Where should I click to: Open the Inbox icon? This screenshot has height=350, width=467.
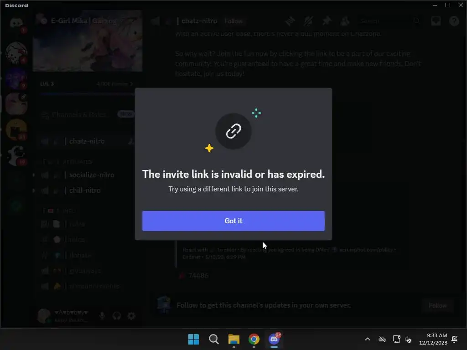click(x=436, y=21)
